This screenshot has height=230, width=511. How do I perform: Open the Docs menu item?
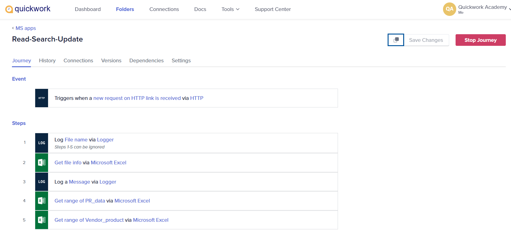[200, 9]
